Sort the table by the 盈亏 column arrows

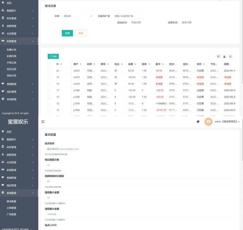tap(163, 64)
